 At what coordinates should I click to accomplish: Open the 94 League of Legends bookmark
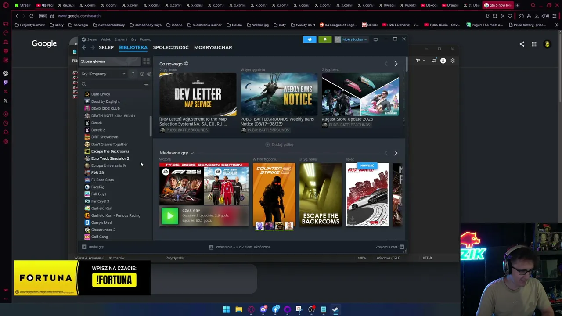[339, 25]
